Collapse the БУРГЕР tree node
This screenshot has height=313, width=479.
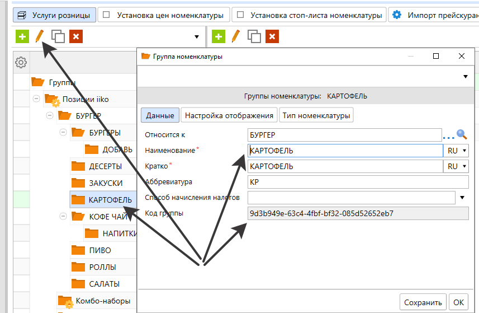pyautogui.click(x=50, y=115)
